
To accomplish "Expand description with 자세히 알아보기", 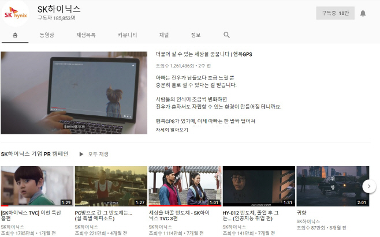I will [172, 130].
